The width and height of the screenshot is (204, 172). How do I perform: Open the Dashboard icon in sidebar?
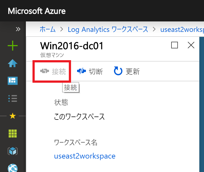coord(13,81)
